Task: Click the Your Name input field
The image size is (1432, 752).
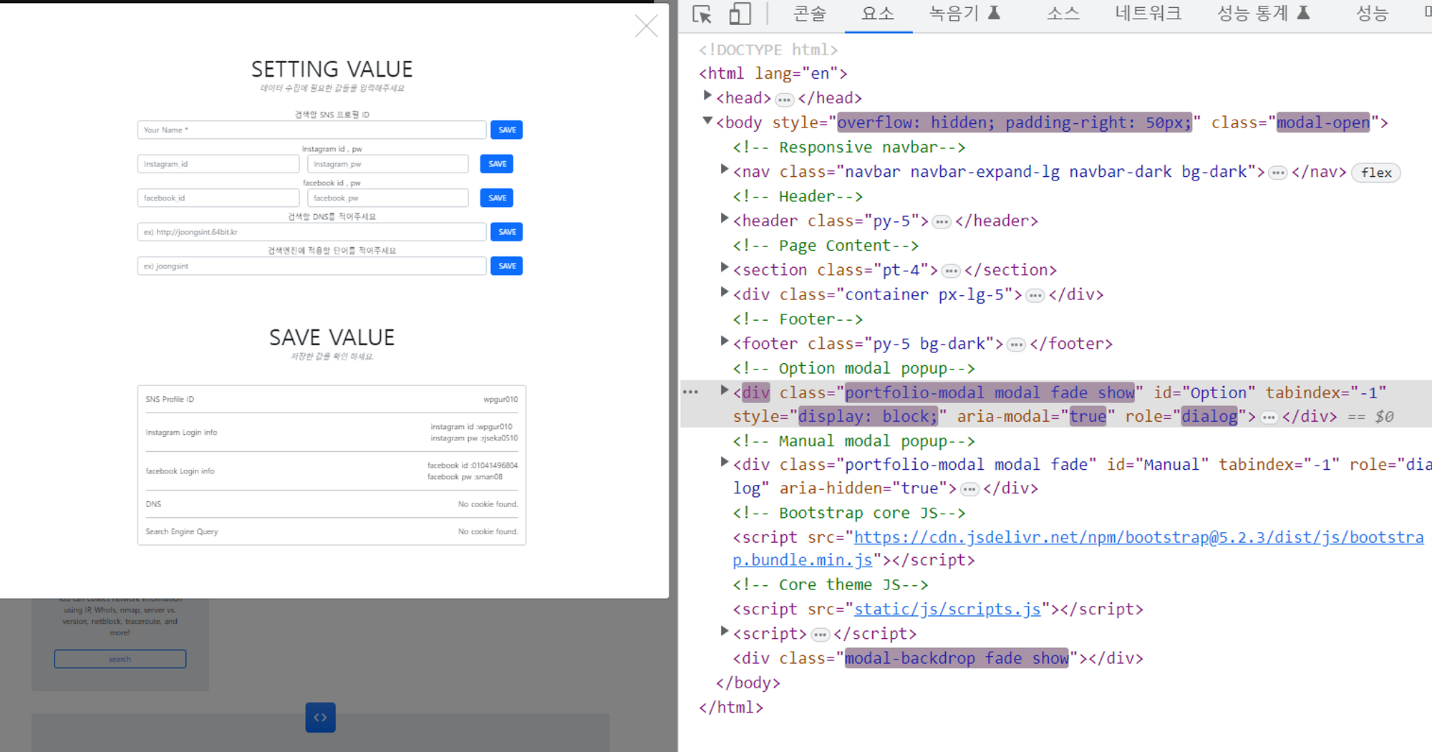Action: [x=311, y=130]
